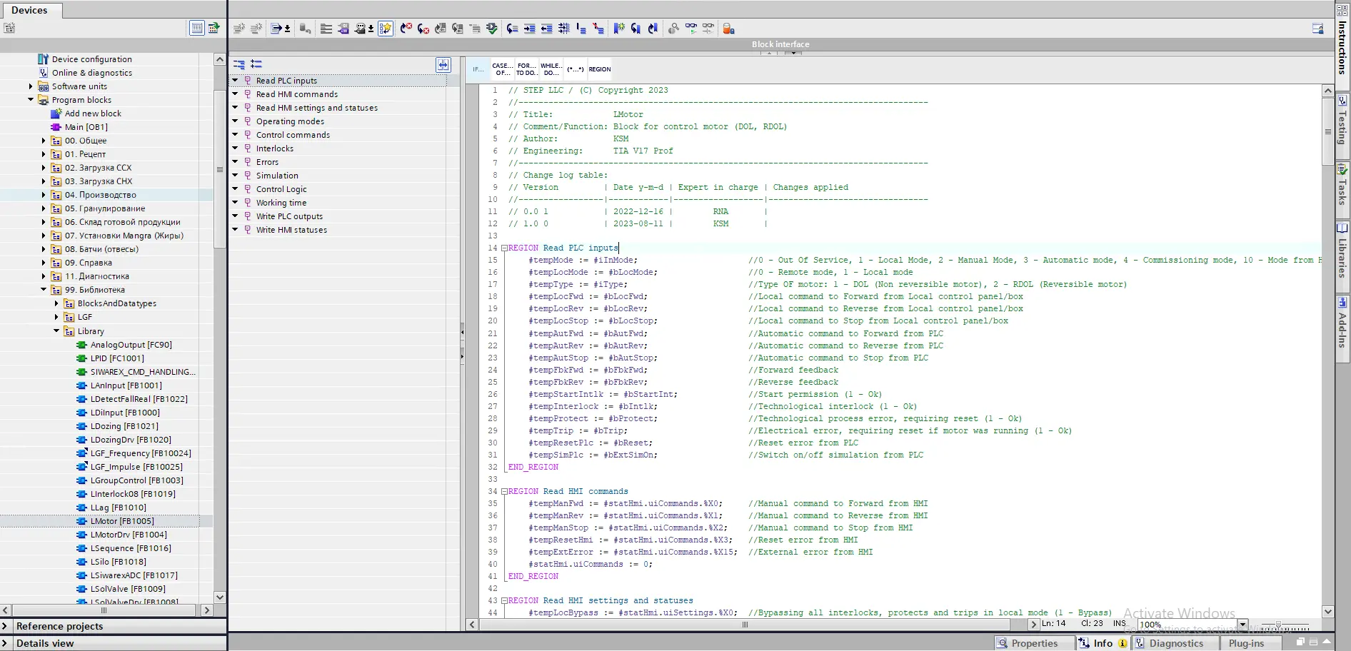Image resolution: width=1351 pixels, height=651 pixels.
Task: Insert a WHILE DO loop template
Action: click(551, 69)
